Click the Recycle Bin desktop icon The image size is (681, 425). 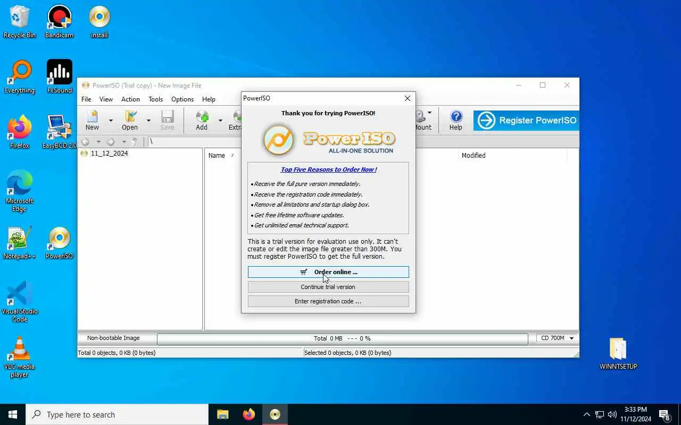click(x=20, y=22)
